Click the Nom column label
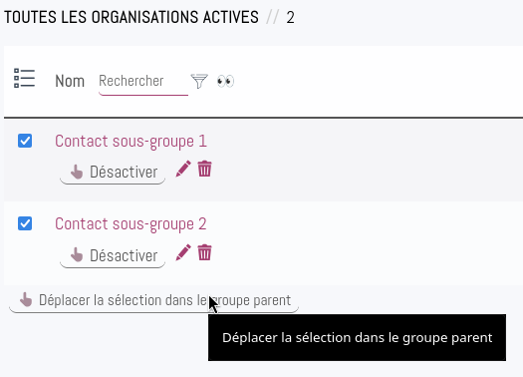The height and width of the screenshot is (377, 523). 70,81
